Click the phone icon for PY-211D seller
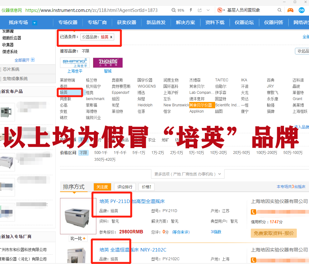Image resolution: width=309 pixels, height=264 pixels. pos(253,212)
